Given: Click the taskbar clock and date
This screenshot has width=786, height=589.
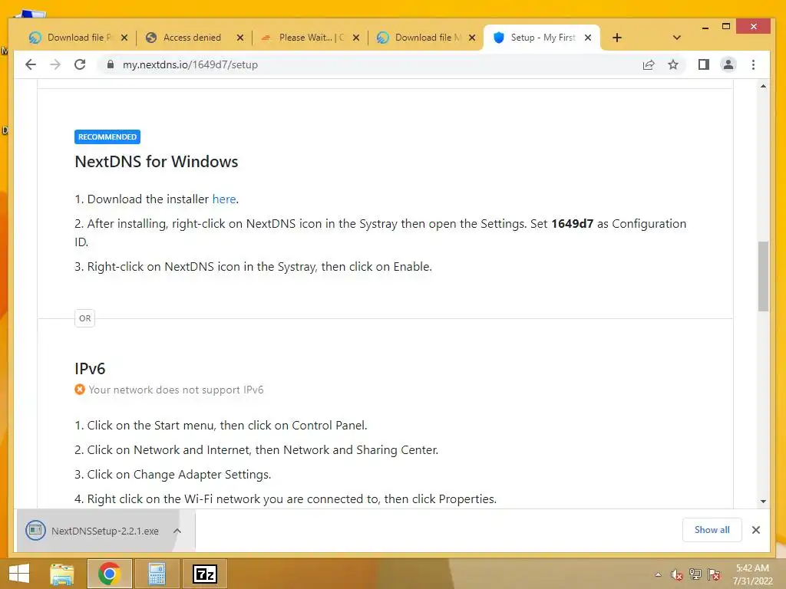Looking at the screenshot, I should point(752,574).
